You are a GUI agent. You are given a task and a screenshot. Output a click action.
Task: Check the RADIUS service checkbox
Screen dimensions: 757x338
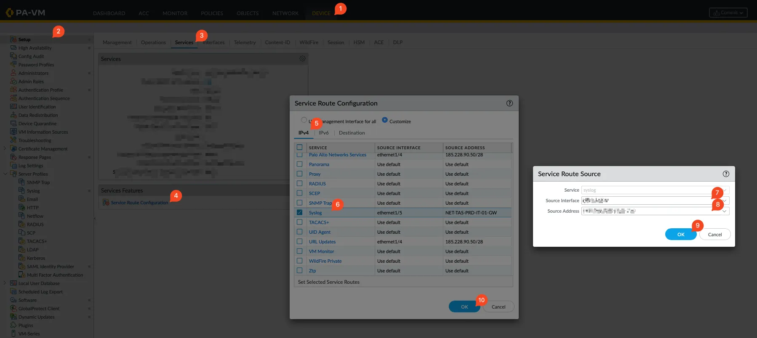point(300,184)
